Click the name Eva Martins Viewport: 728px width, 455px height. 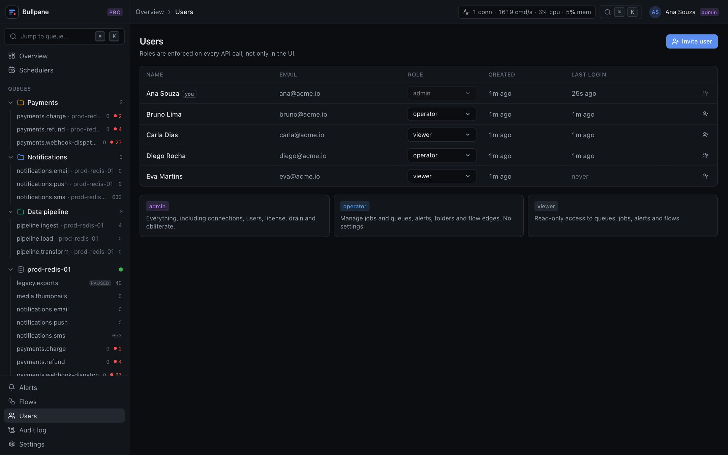click(x=164, y=176)
